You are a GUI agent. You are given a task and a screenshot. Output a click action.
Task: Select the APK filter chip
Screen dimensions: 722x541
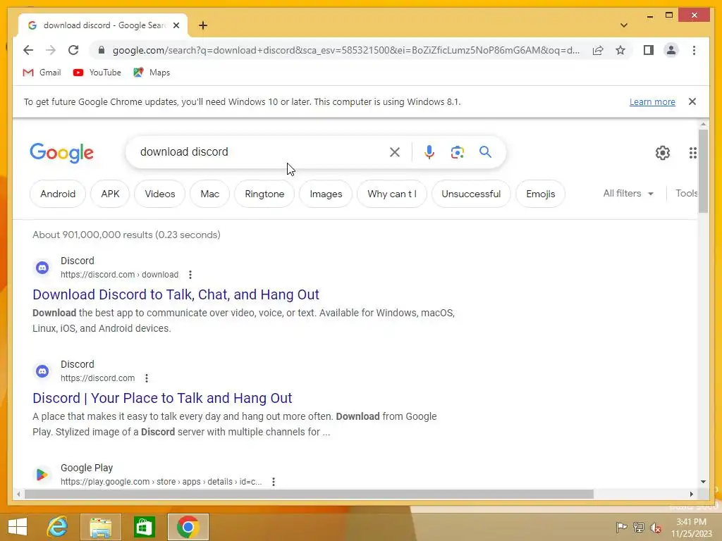coord(110,194)
